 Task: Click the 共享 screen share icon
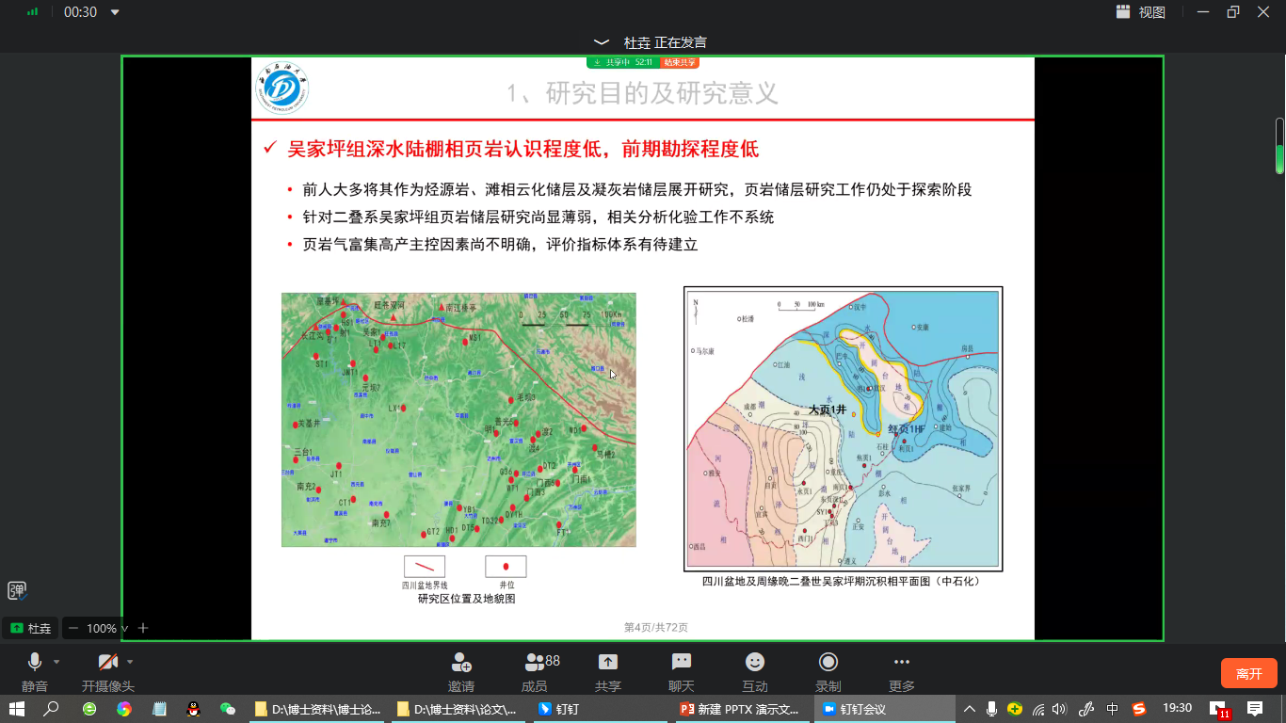tap(608, 664)
